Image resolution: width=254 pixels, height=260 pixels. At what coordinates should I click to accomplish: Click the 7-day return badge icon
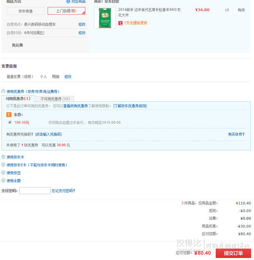[120, 23]
